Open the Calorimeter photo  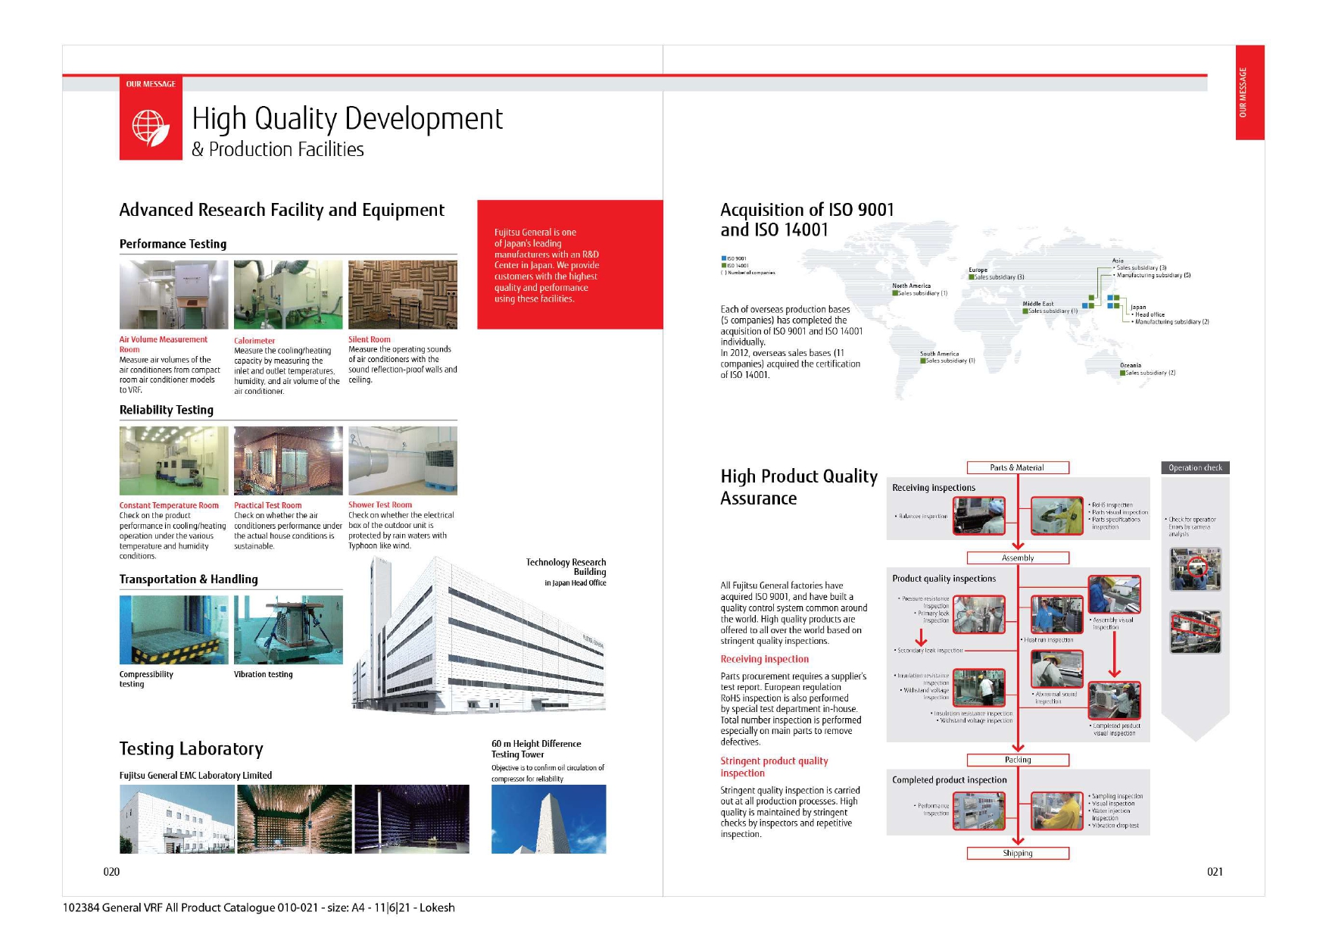coord(288,295)
